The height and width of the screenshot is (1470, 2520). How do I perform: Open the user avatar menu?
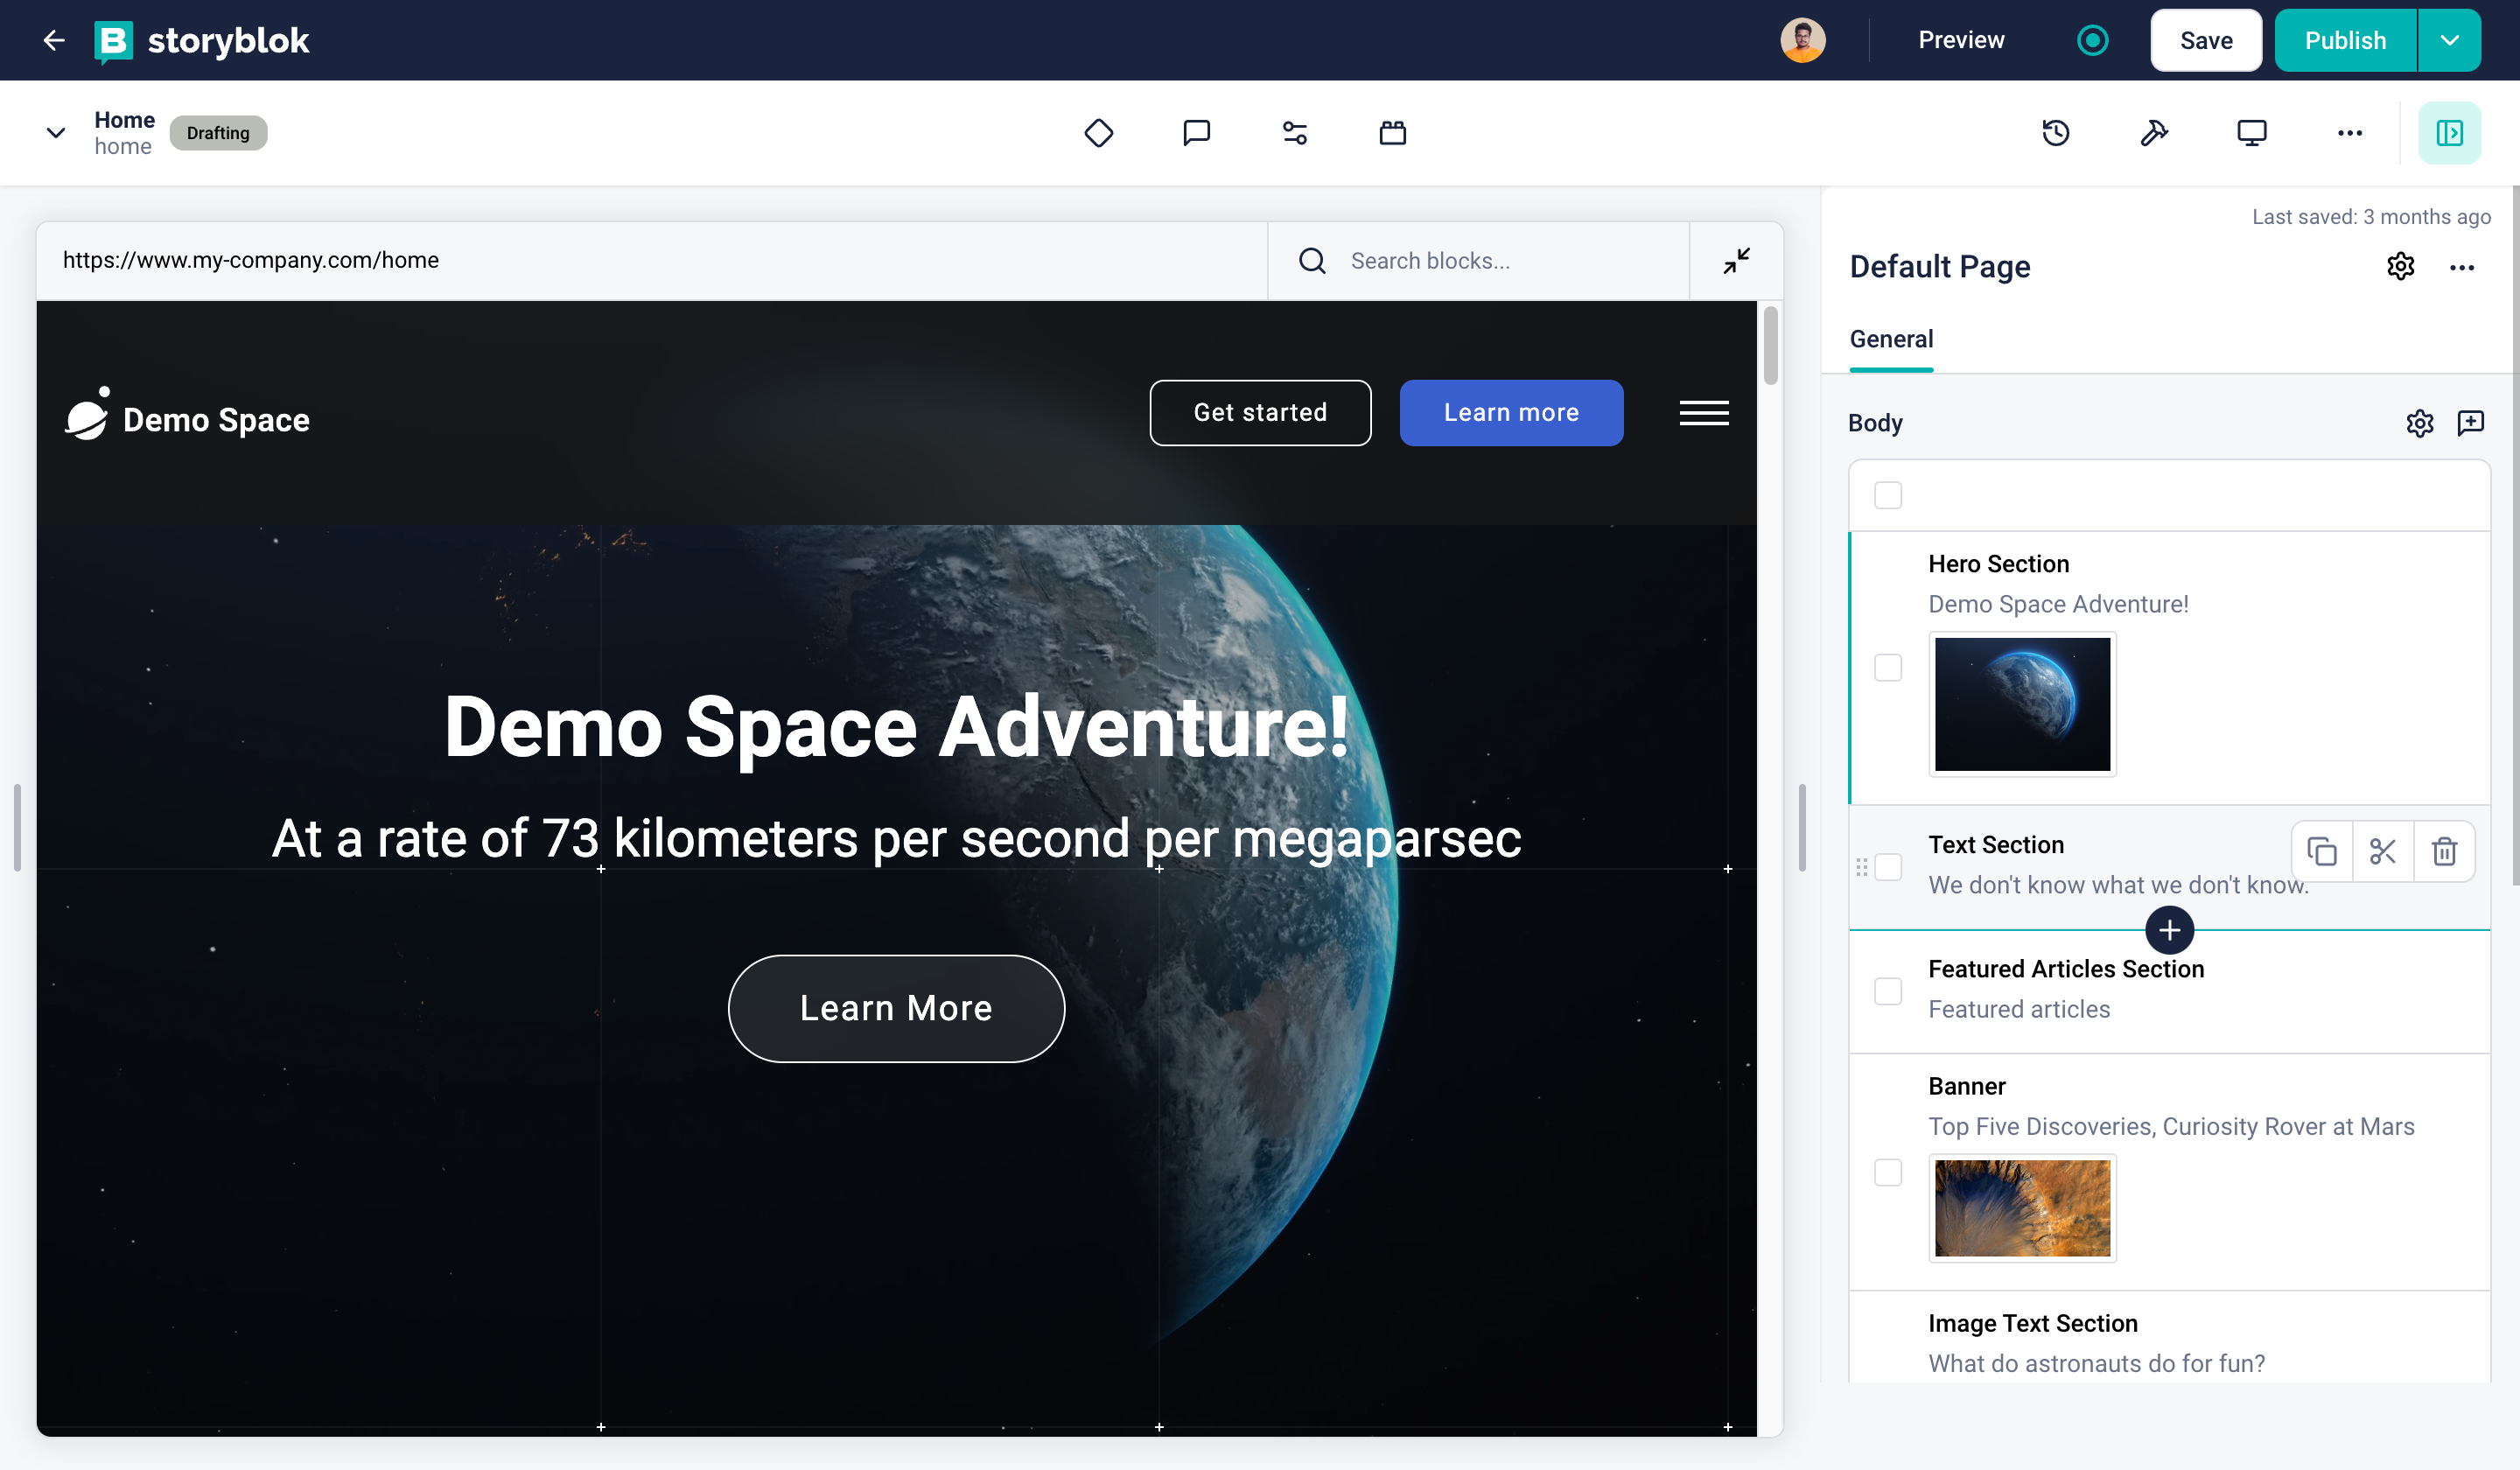1802,40
